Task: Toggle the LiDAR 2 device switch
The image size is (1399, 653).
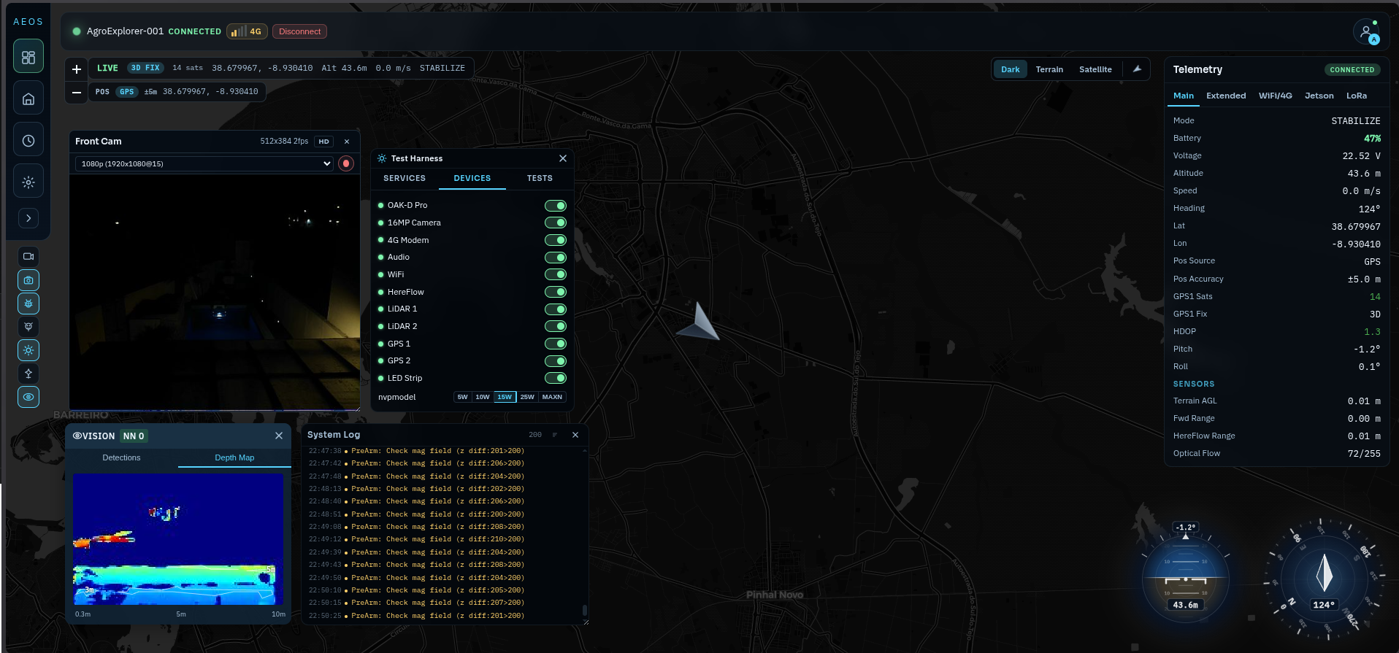Action: 556,326
